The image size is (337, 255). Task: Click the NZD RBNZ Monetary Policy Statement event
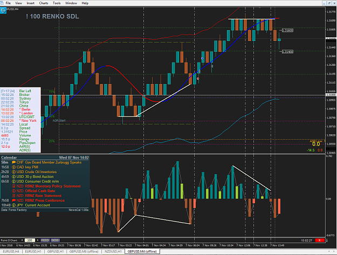pyautogui.click(x=45, y=186)
